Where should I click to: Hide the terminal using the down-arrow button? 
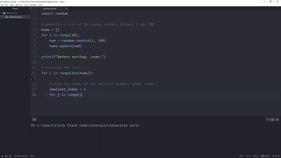(267, 120)
